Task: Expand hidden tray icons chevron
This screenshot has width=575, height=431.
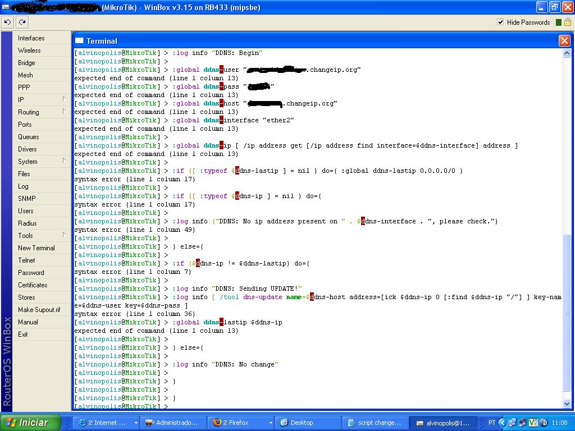Action: [503, 423]
